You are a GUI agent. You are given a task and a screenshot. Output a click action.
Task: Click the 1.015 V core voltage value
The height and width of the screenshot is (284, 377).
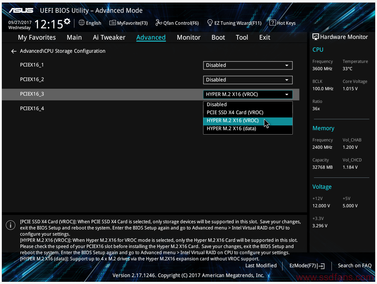(350, 89)
